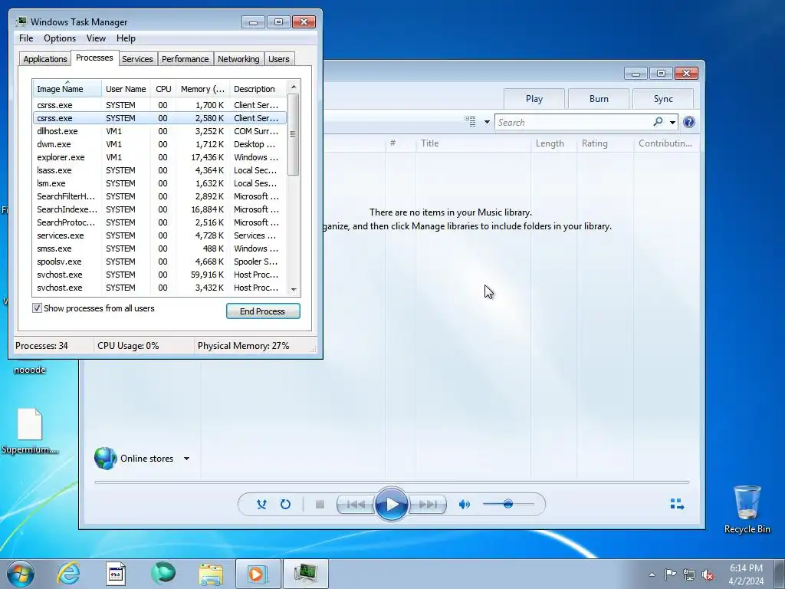Open the Sync tab in Media Player
This screenshot has width=785, height=589.
coord(663,99)
